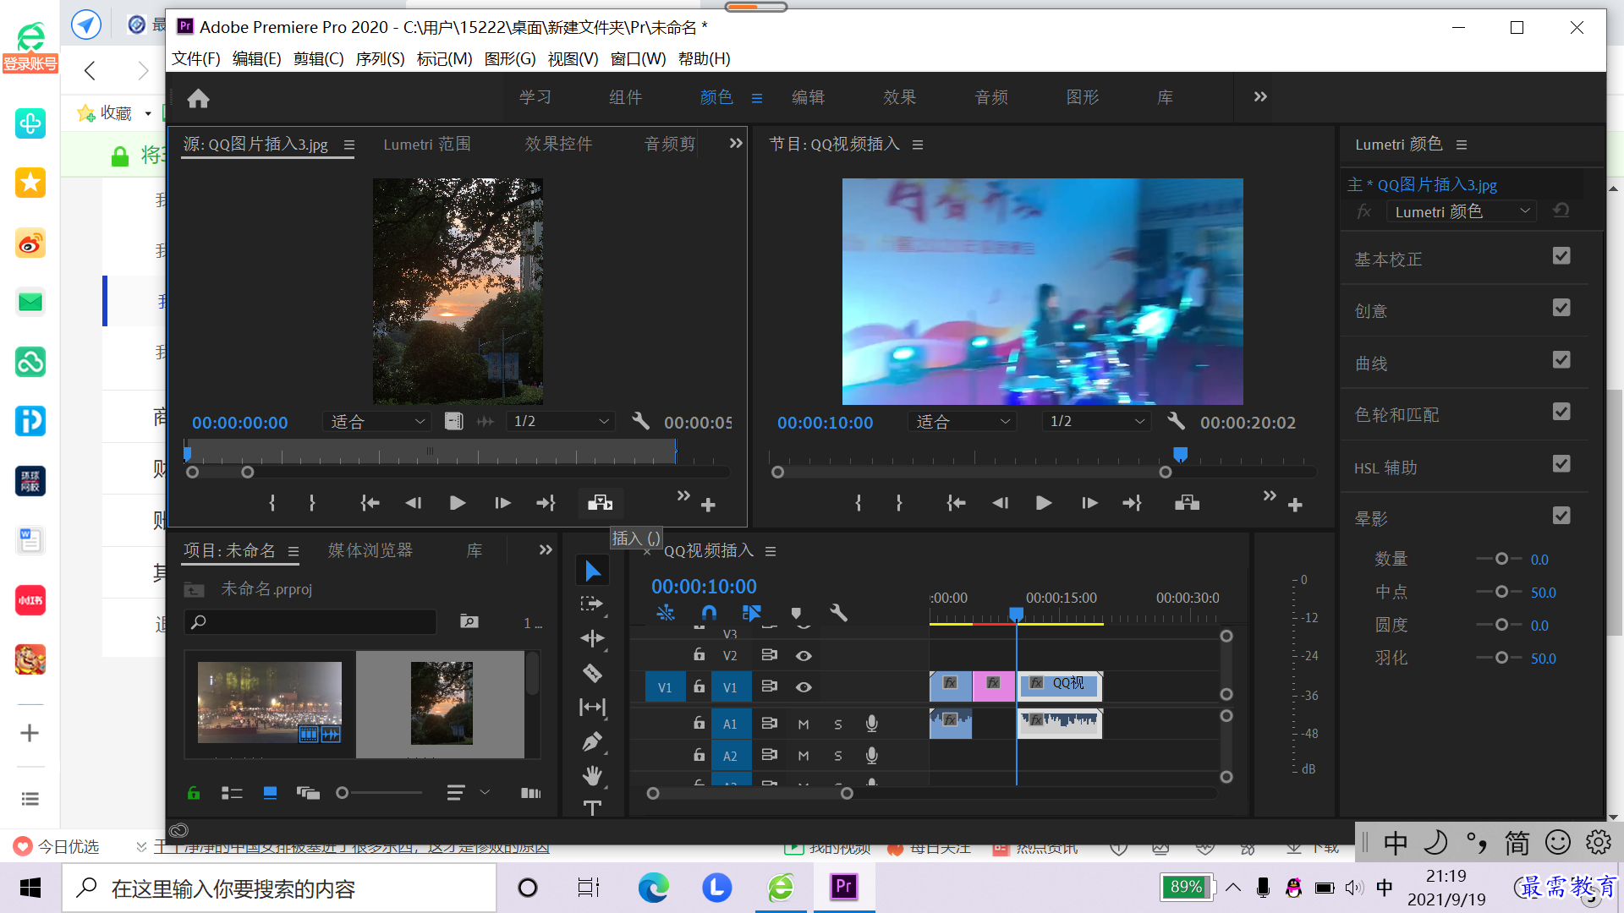Expand source panel tabs overflow chevrons
The height and width of the screenshot is (913, 1624).
[736, 143]
